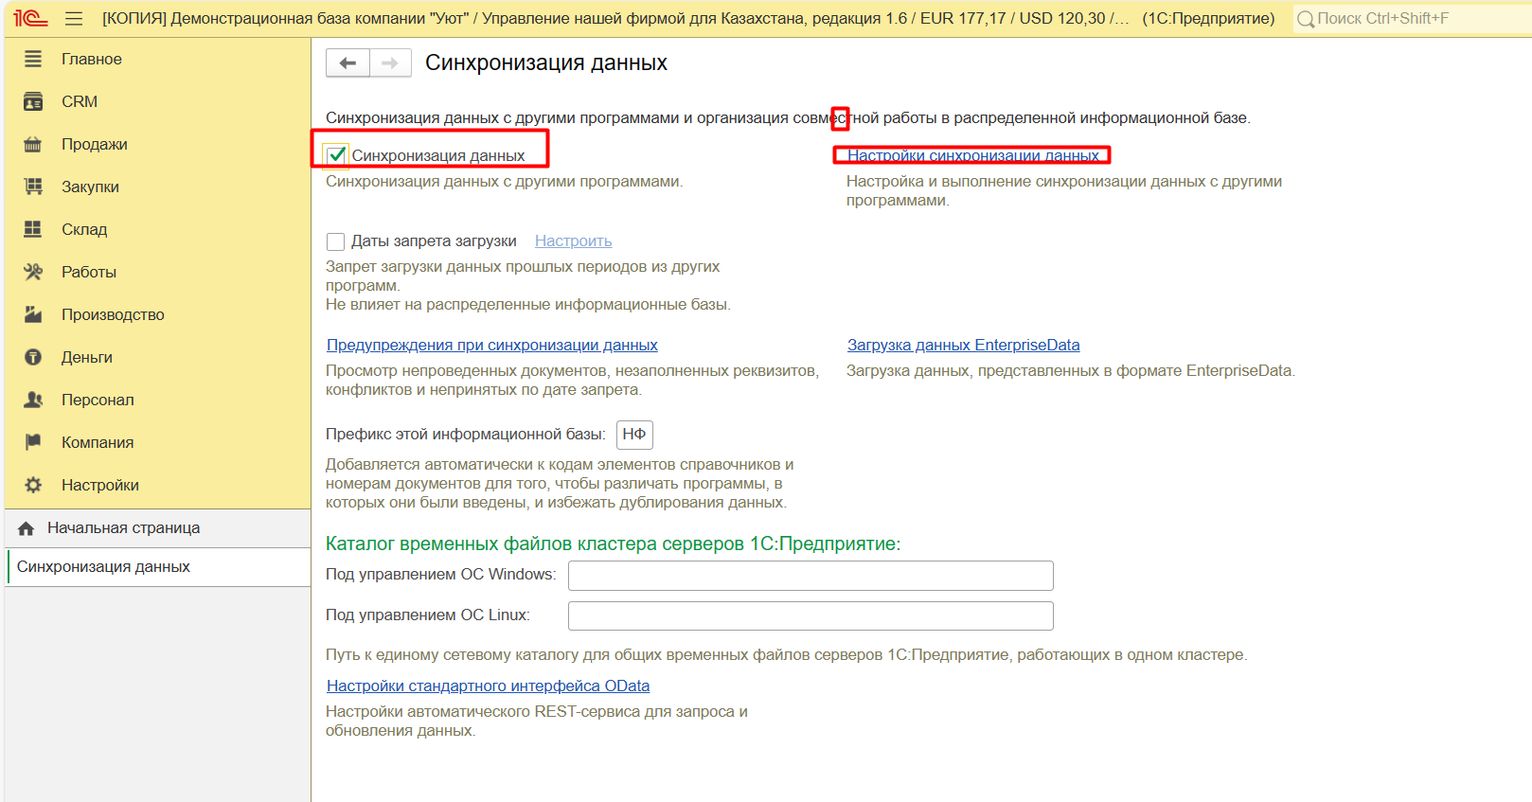Focus the Поиск search box

pos(1411,19)
